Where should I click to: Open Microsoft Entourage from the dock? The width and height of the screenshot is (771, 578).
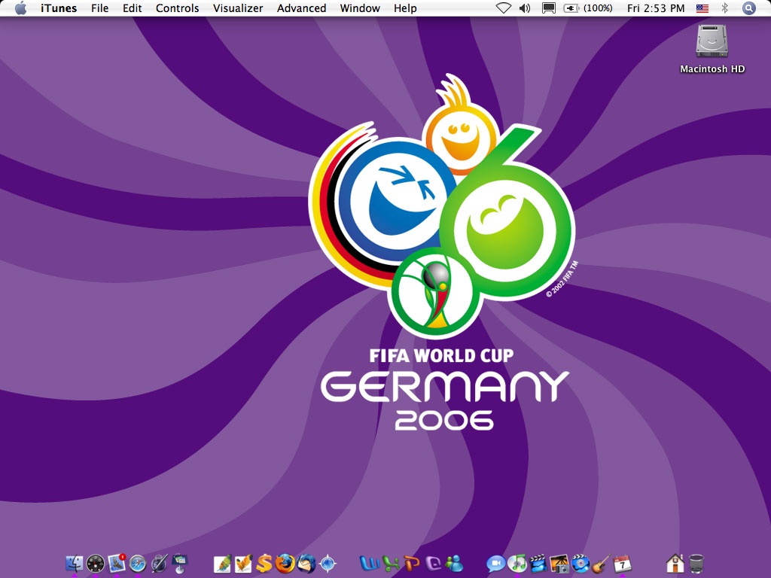[x=433, y=563]
